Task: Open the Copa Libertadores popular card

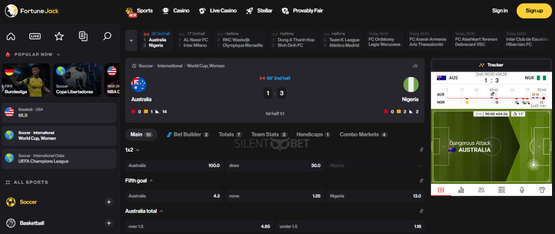Action: [77, 81]
